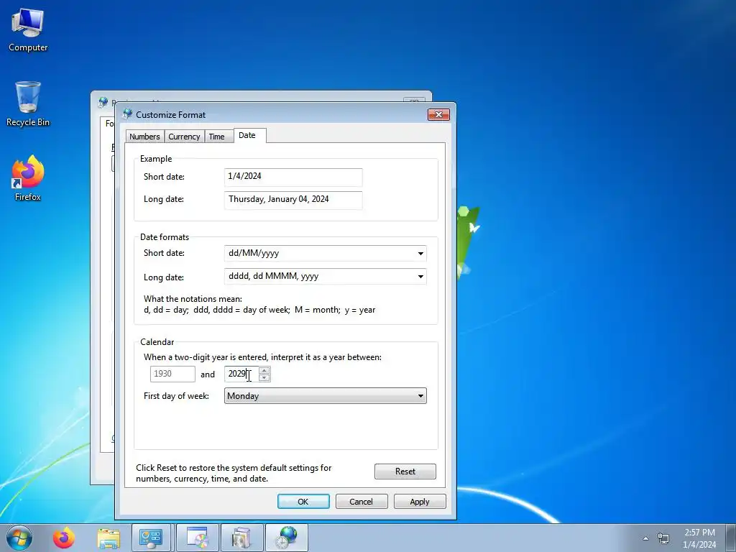This screenshot has height=552, width=736.
Task: Open the Long date format dropdown arrow
Action: (420, 277)
